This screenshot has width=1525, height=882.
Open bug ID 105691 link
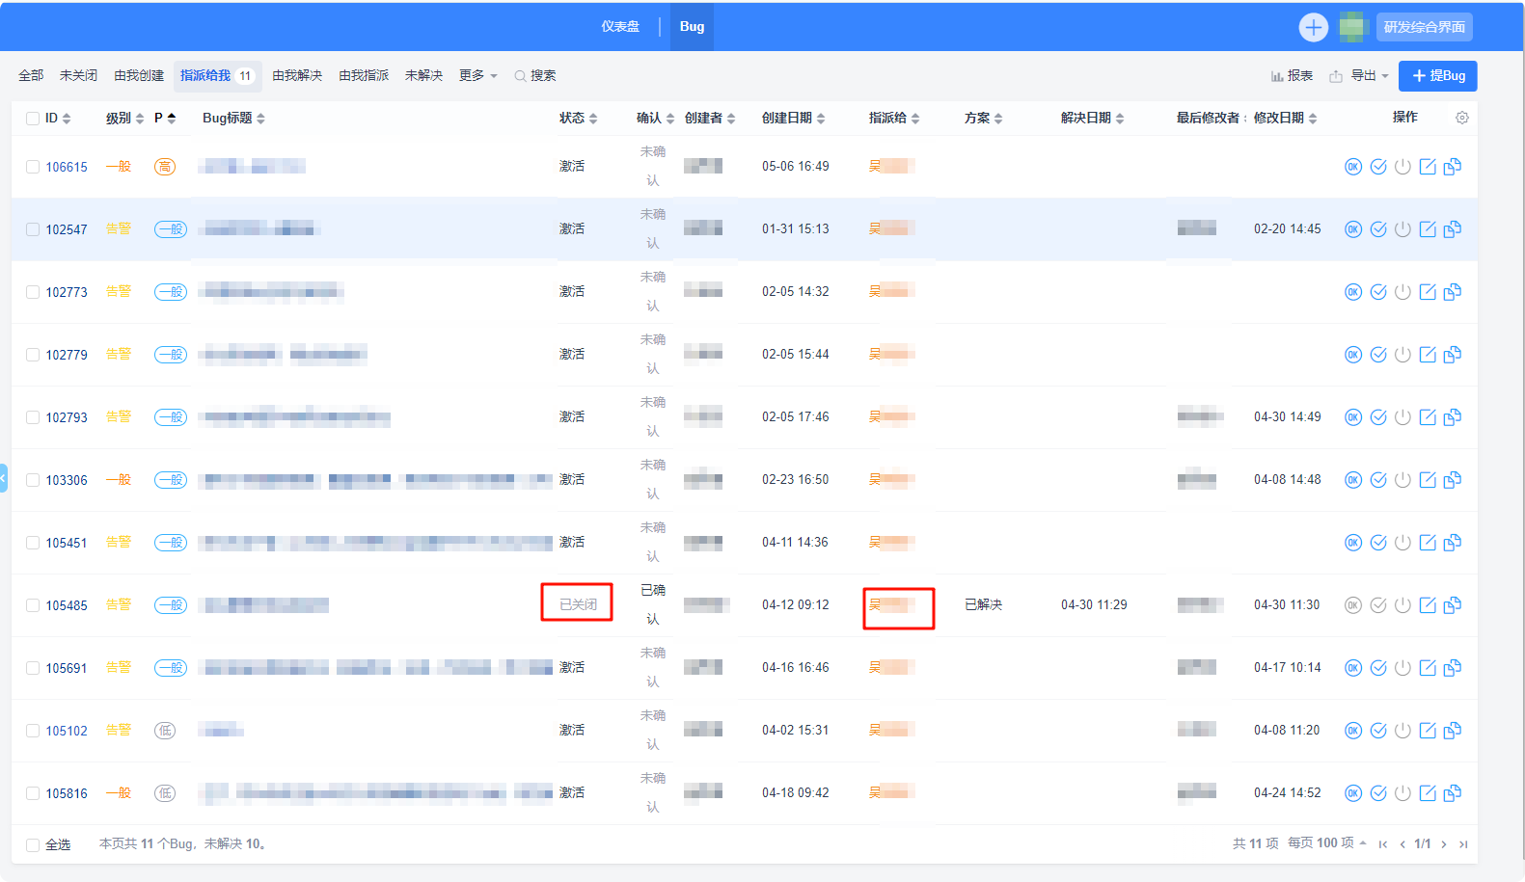(67, 668)
